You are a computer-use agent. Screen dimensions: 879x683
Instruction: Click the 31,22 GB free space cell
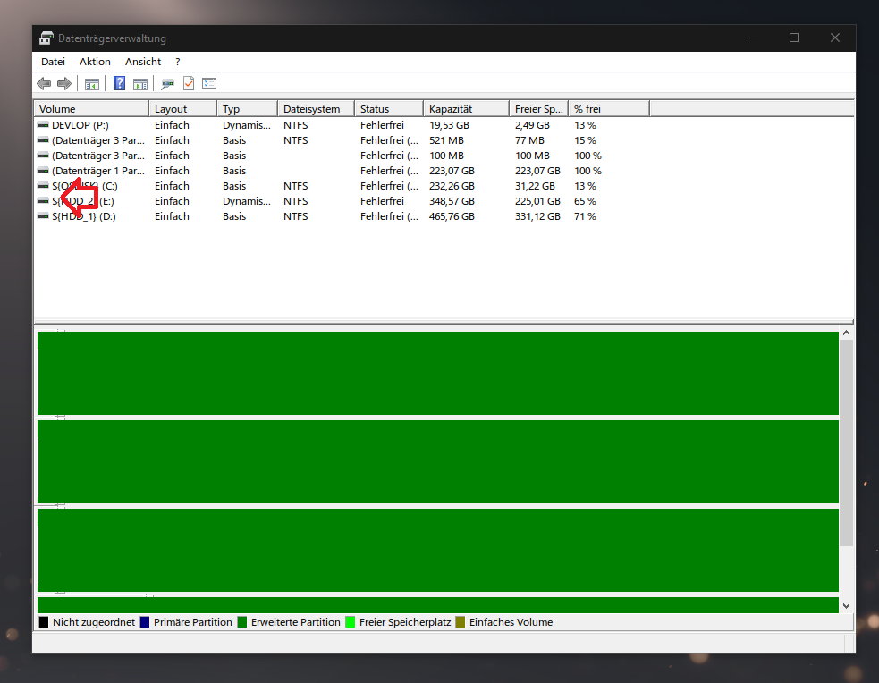[x=535, y=185]
